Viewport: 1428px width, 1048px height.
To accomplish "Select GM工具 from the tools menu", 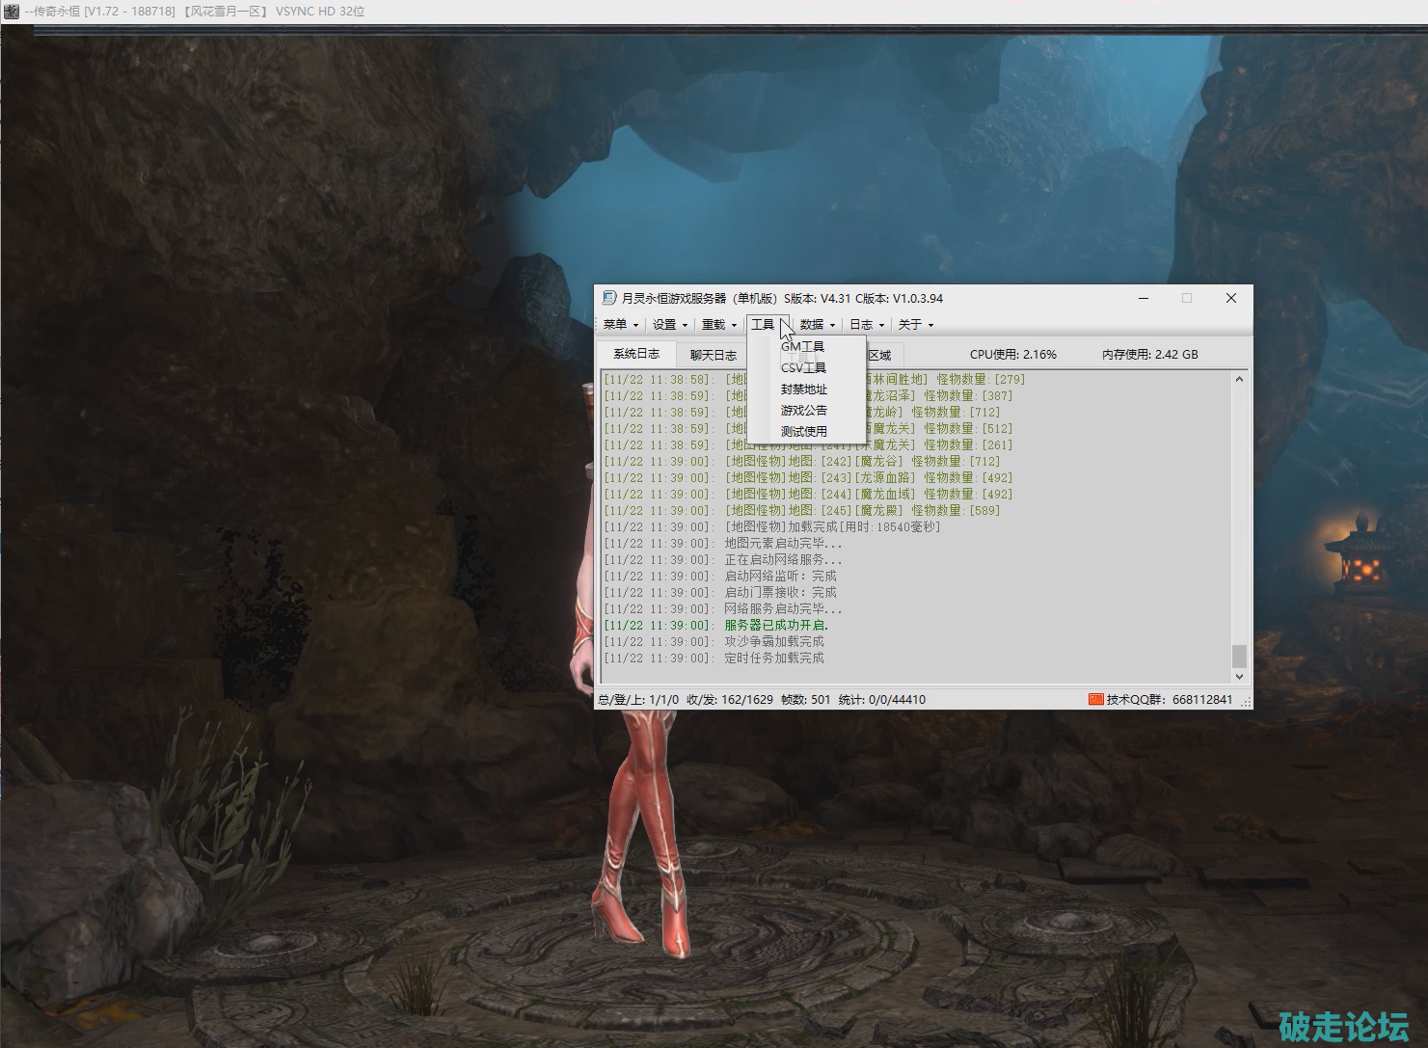I will pos(803,347).
